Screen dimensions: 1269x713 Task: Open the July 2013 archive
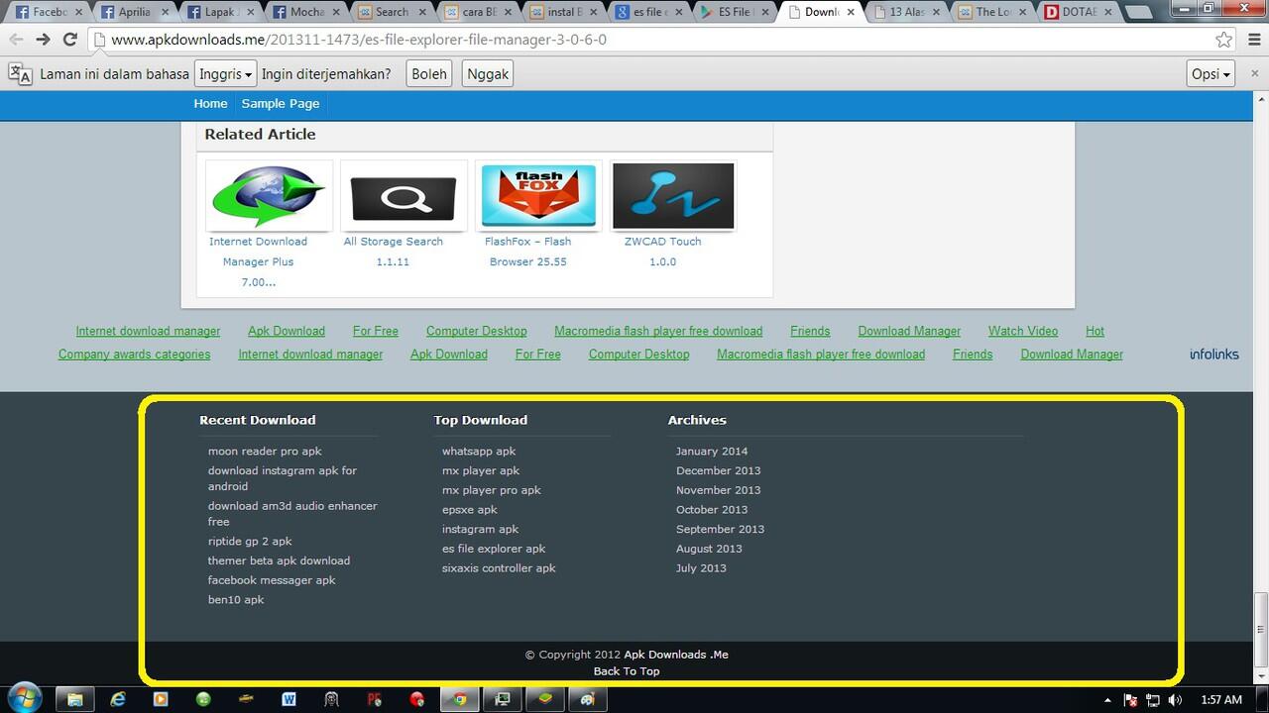(x=701, y=568)
